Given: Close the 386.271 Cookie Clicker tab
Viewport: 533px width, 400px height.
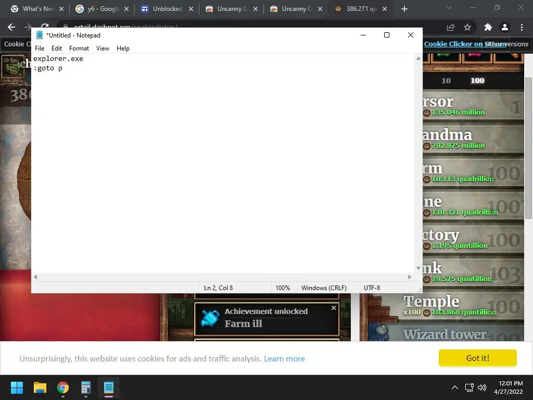Looking at the screenshot, I should 385,9.
